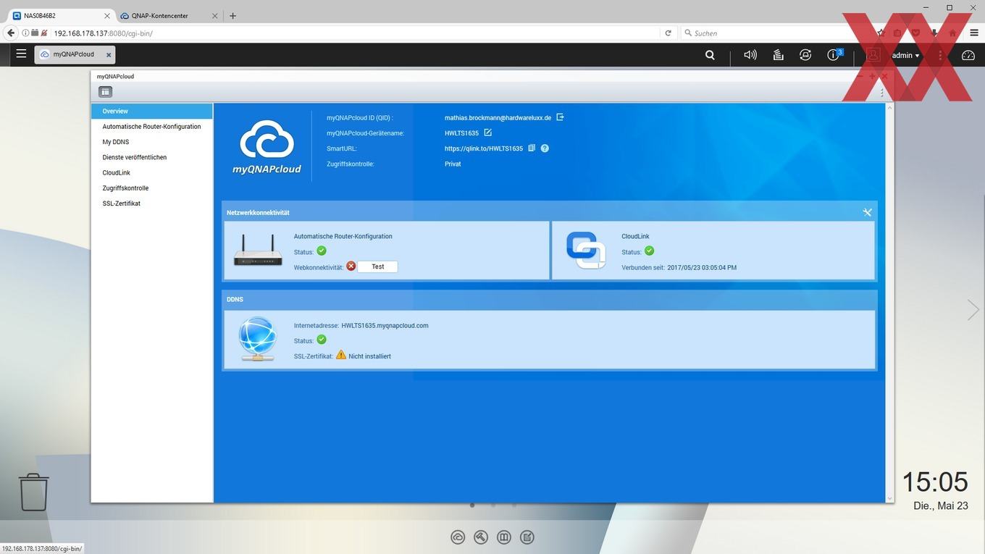985x554 pixels.
Task: Click the scrollbar up arrow in window
Action: pyautogui.click(x=890, y=107)
